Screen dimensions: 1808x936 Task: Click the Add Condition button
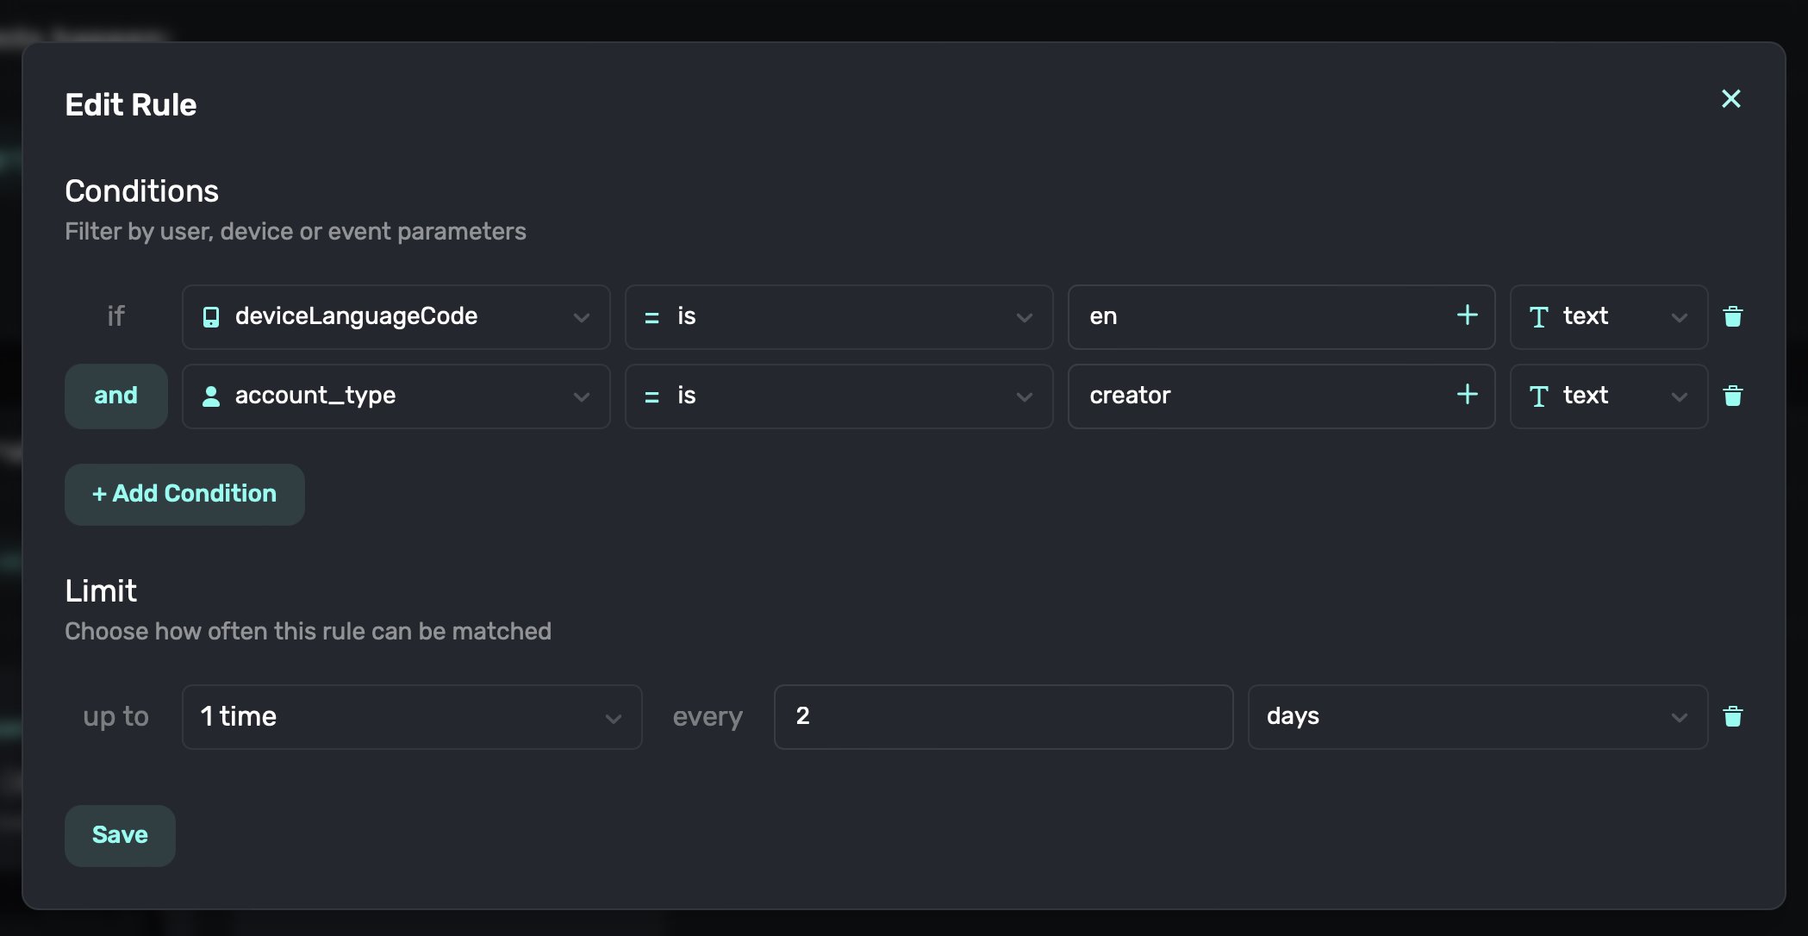tap(184, 494)
